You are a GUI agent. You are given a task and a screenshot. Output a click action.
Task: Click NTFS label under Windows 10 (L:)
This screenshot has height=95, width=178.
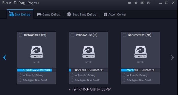88,62
